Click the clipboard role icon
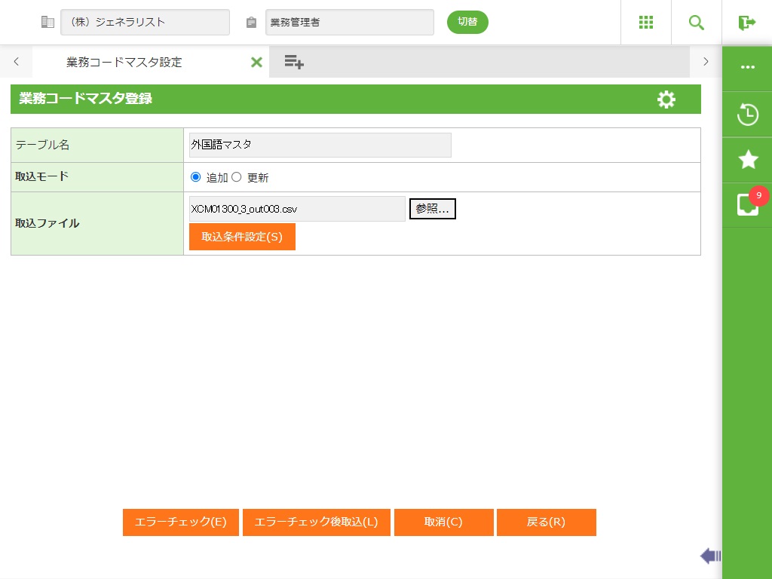Image resolution: width=772 pixels, height=579 pixels. click(251, 22)
